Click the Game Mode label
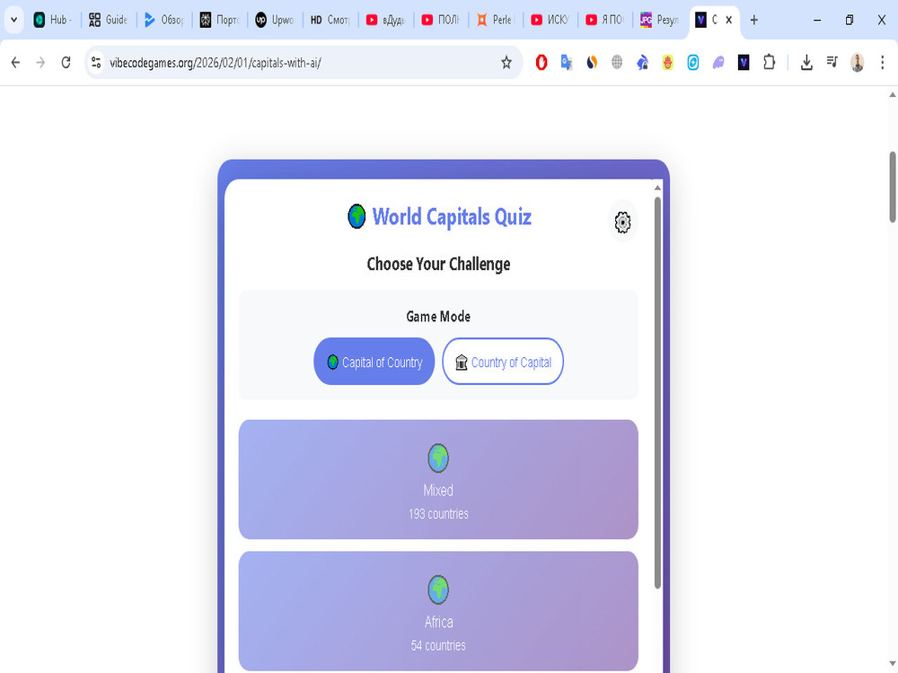 pyautogui.click(x=438, y=317)
